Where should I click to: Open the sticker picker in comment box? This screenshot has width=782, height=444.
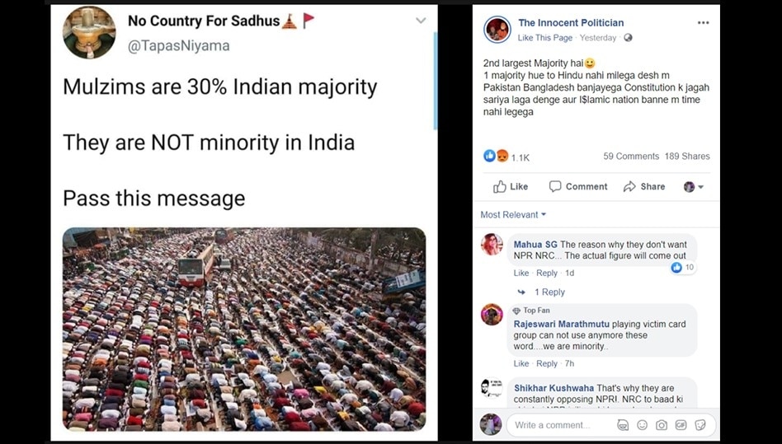point(700,425)
